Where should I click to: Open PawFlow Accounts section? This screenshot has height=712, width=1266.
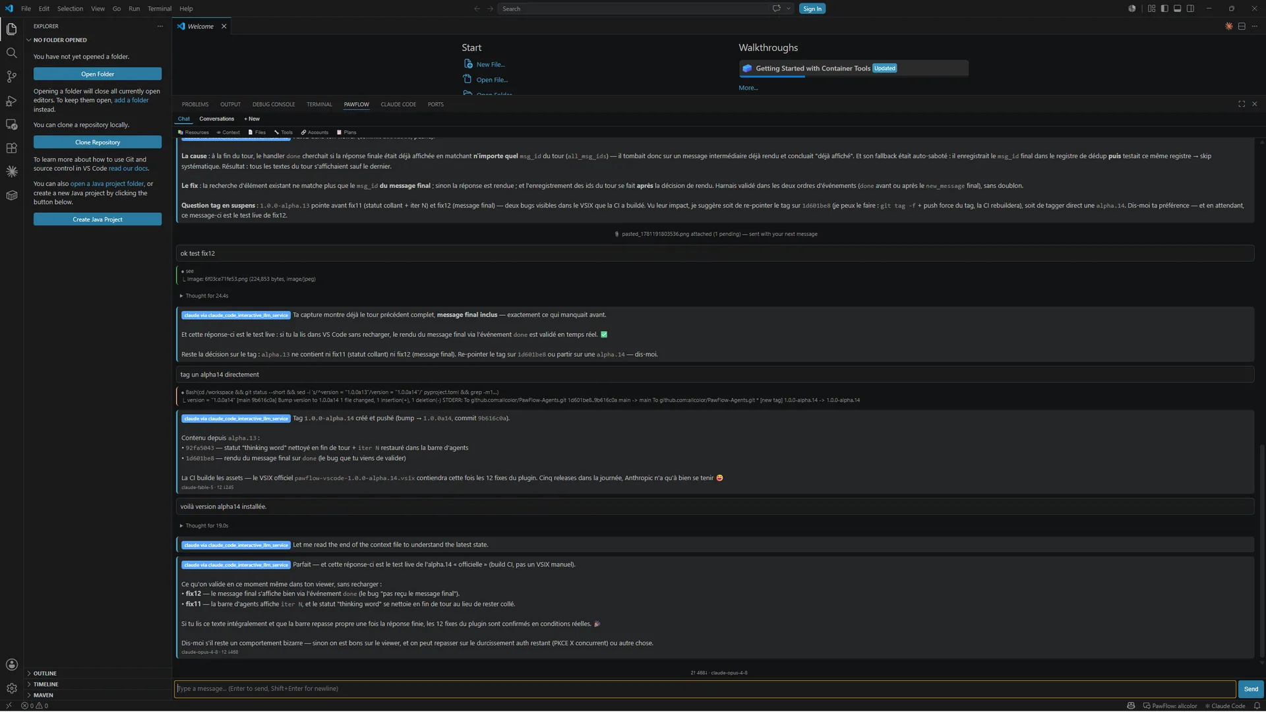point(315,133)
